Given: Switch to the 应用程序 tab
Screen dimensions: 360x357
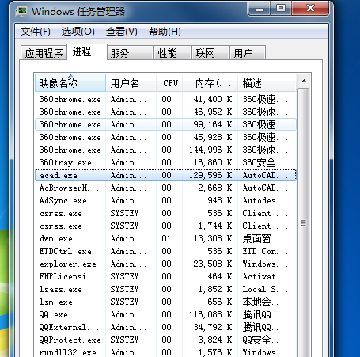Looking at the screenshot, I should click(x=44, y=53).
